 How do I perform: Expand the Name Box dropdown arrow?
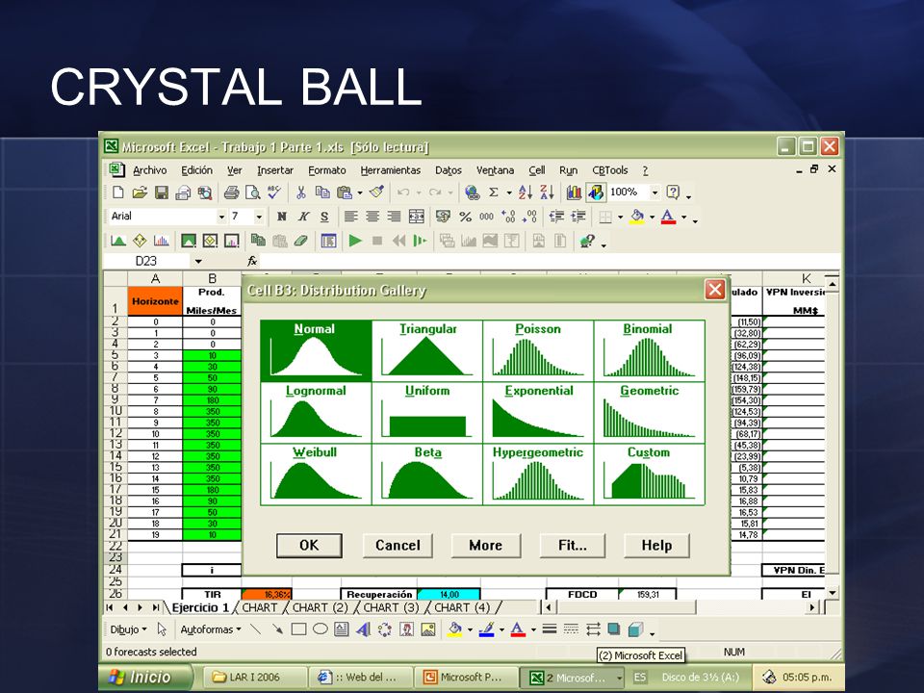pos(198,261)
